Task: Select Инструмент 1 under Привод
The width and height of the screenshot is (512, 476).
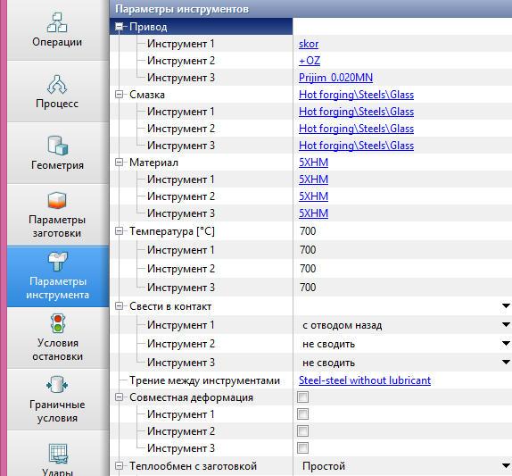Action: (181, 44)
